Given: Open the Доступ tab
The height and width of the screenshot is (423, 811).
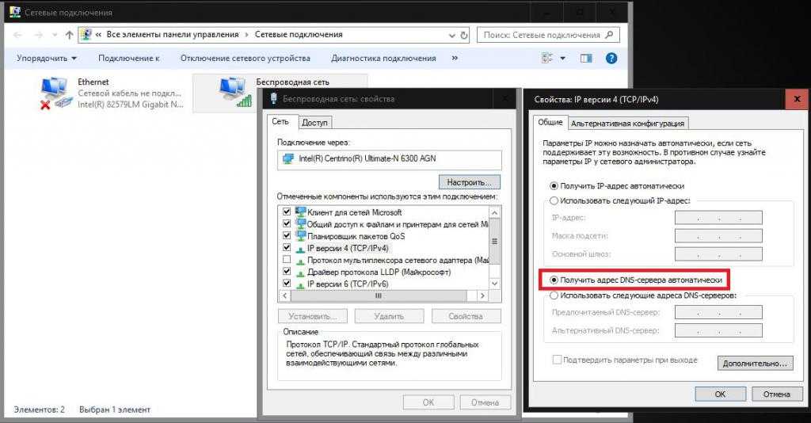Looking at the screenshot, I should pos(314,123).
